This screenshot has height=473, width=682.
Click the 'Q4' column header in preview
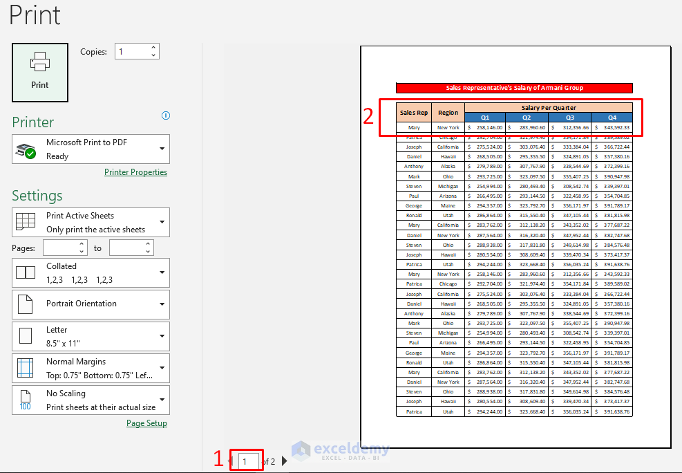[x=612, y=118]
